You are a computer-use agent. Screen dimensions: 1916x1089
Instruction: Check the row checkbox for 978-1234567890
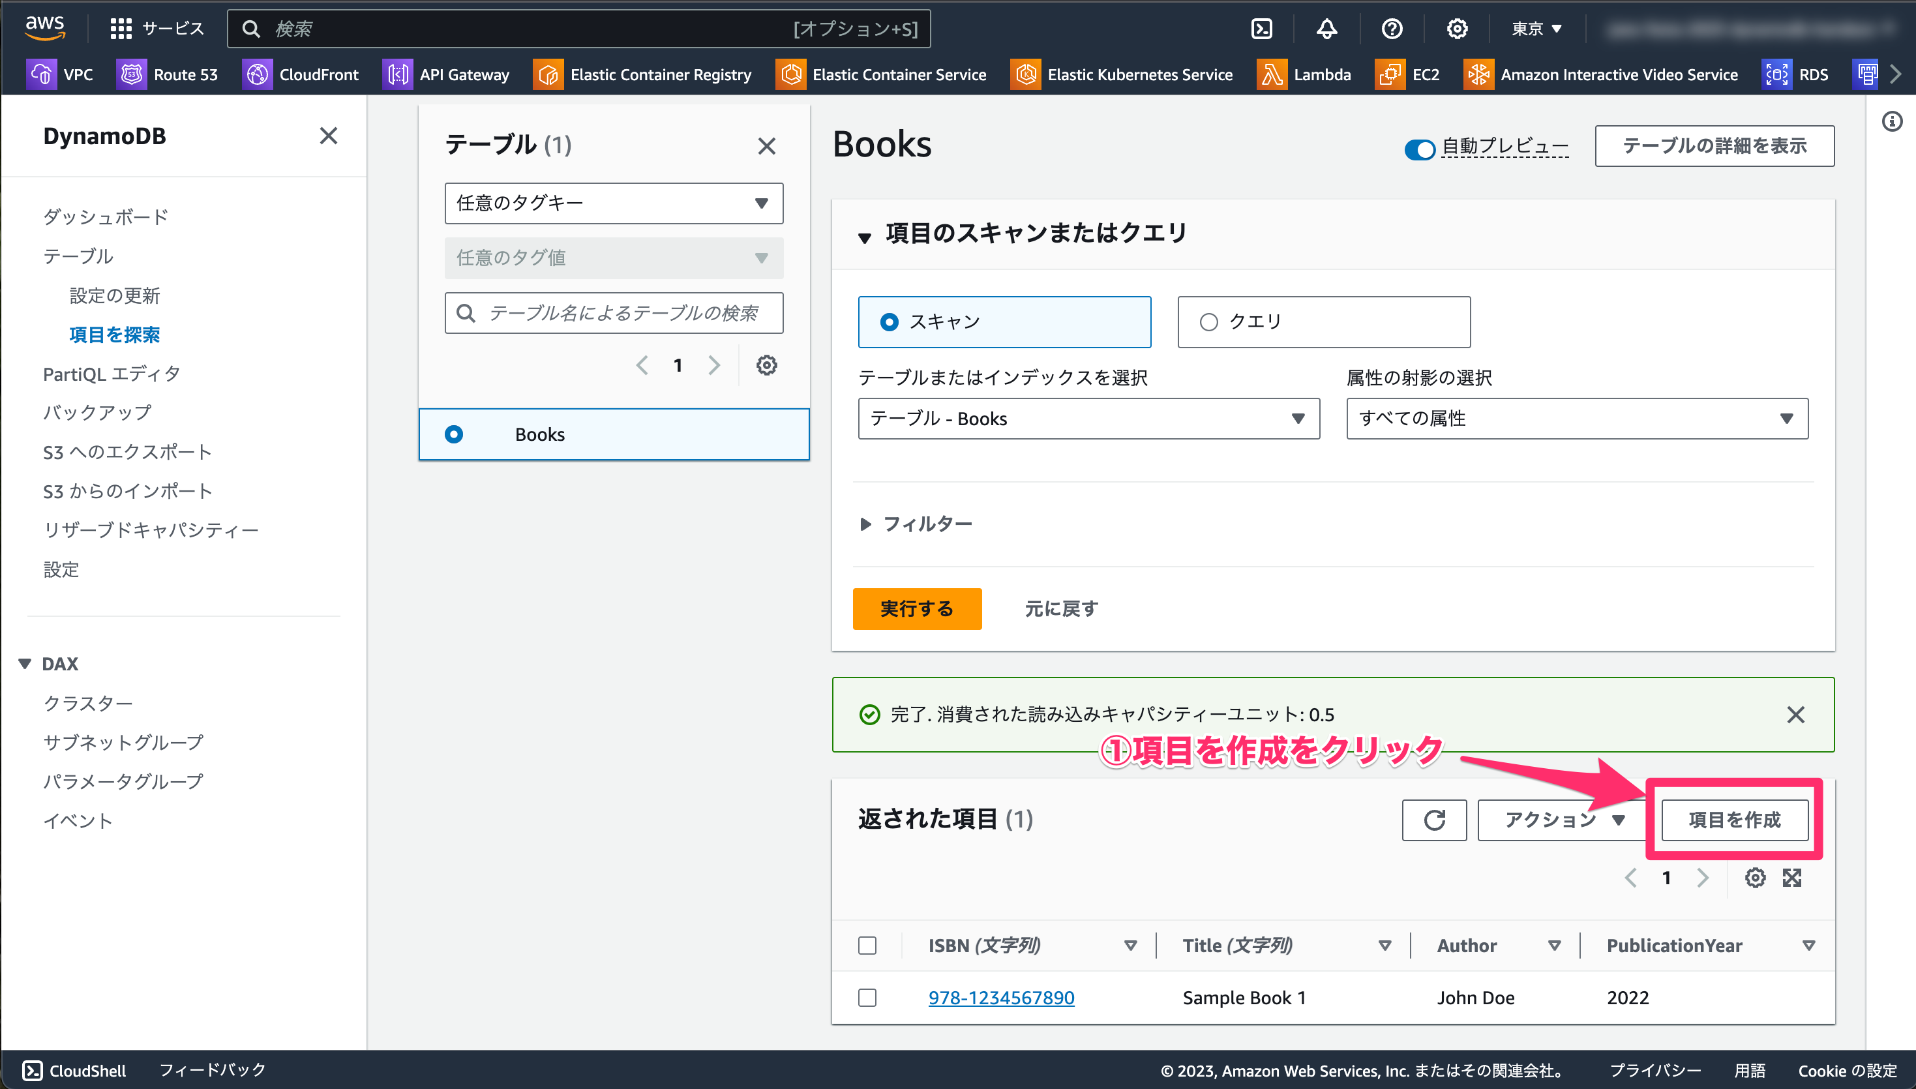coord(867,997)
